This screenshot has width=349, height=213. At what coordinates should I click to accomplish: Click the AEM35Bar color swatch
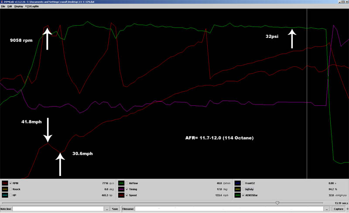(x=238, y=196)
